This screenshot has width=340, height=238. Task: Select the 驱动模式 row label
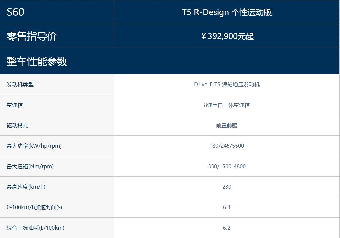point(17,125)
